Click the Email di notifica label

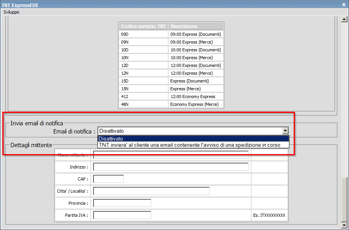(74, 132)
